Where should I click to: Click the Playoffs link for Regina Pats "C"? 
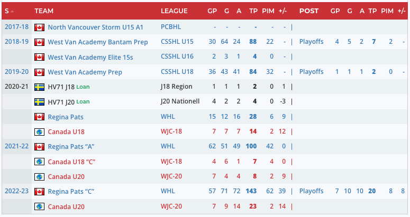point(311,191)
